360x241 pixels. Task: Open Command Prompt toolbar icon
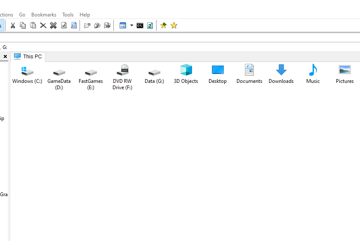(x=140, y=25)
